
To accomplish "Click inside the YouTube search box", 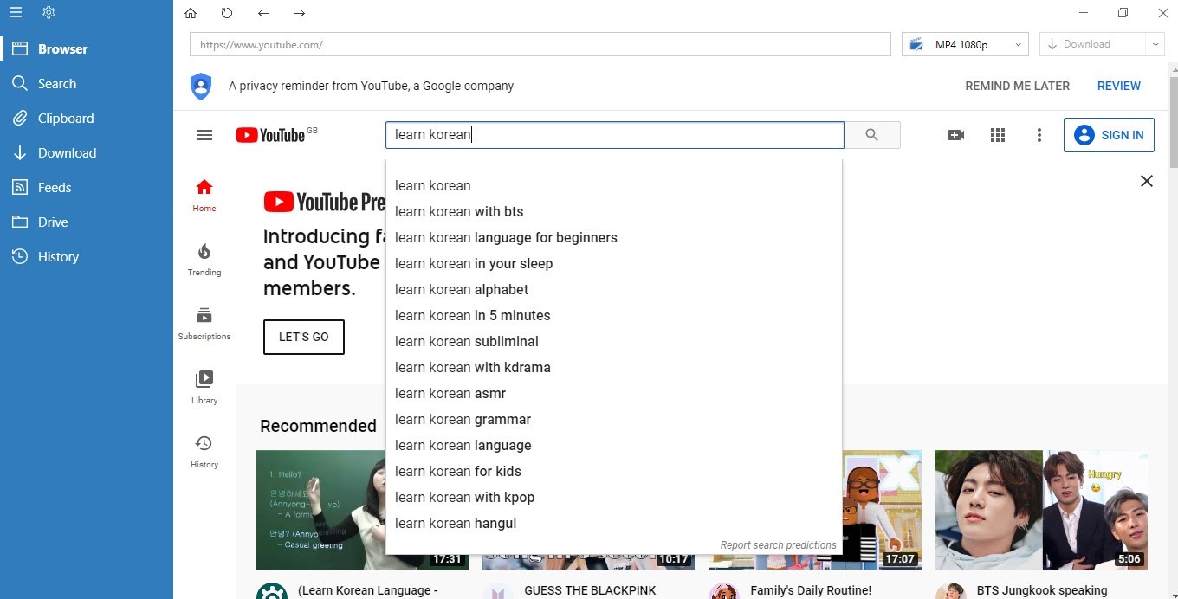I will (615, 135).
